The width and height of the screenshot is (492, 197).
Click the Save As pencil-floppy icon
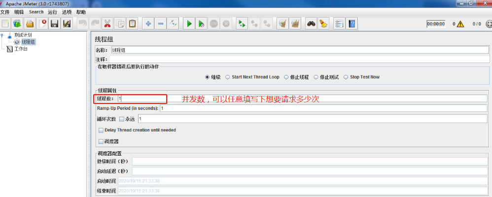[67, 24]
